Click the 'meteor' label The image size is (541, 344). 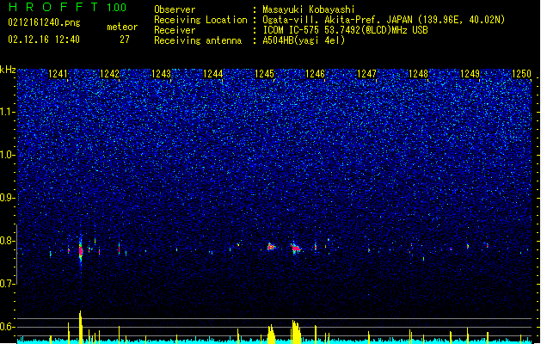click(x=122, y=27)
